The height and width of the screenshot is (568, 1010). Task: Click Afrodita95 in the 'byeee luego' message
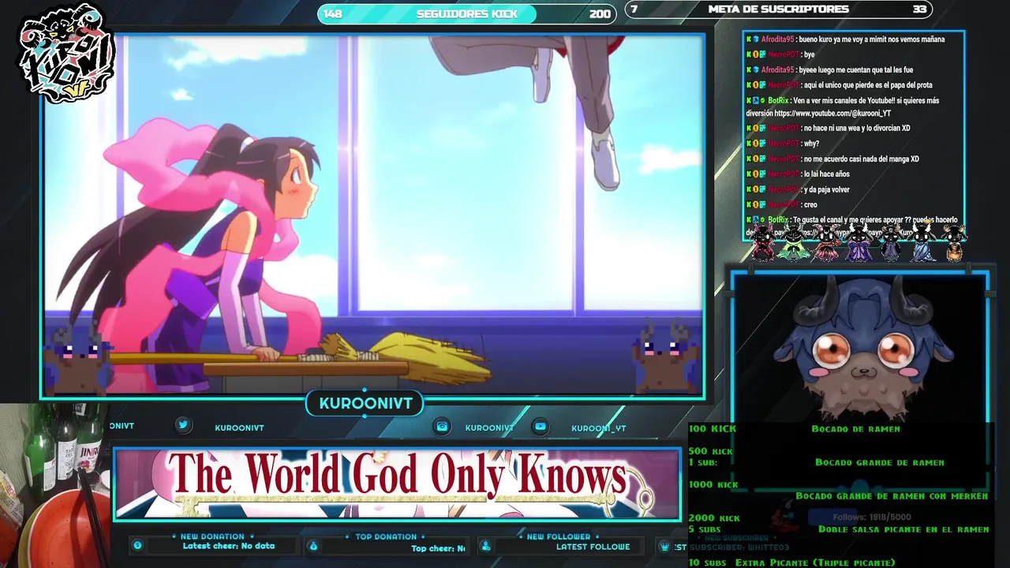tap(777, 69)
